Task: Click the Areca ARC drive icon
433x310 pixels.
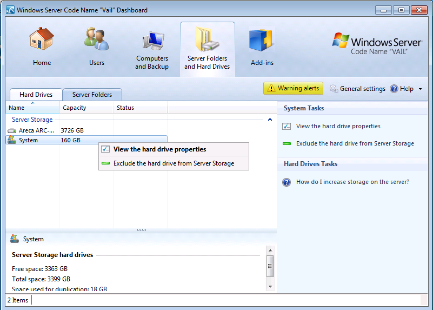Action: [12, 130]
